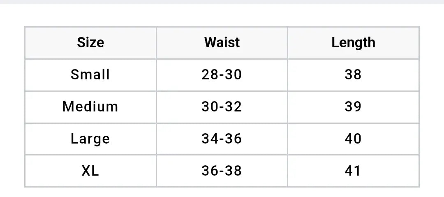
Task: Click the Length column header
Action: pyautogui.click(x=354, y=43)
